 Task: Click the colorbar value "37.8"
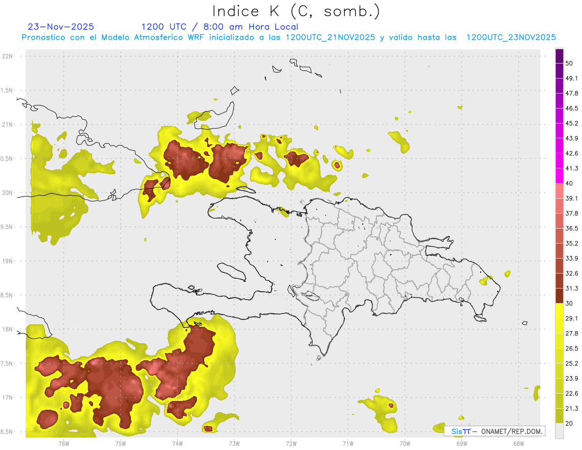pos(572,214)
